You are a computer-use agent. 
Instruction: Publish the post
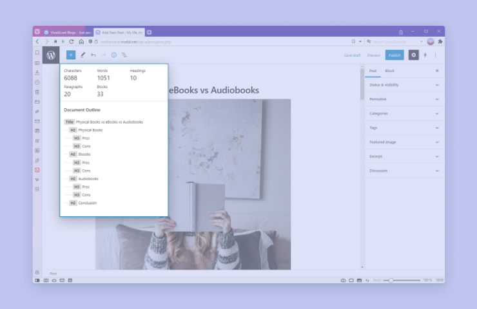tap(394, 55)
